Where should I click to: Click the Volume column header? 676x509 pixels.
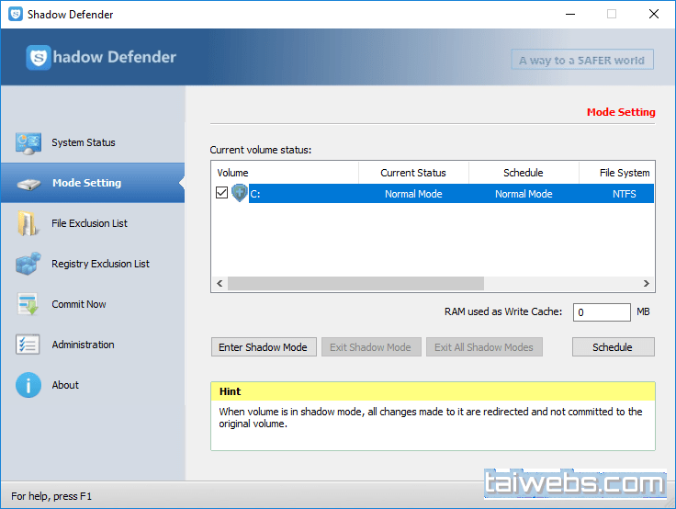click(x=285, y=173)
